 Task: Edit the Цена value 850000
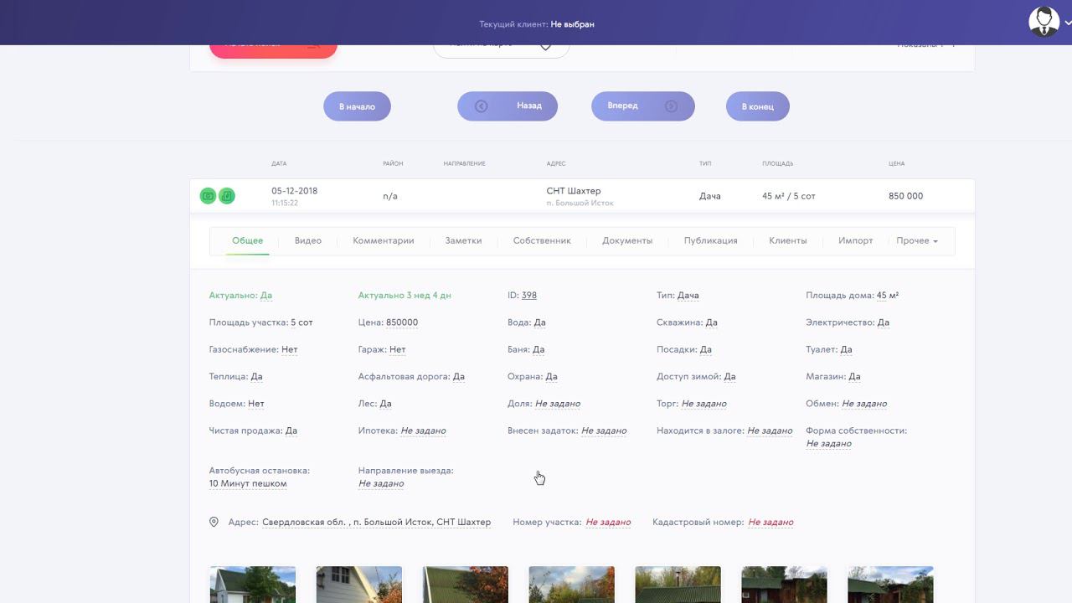click(402, 322)
